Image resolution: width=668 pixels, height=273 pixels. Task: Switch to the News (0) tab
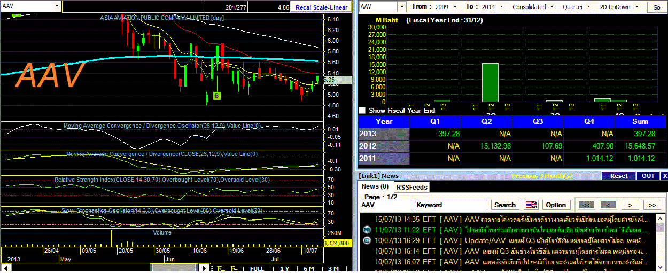[x=375, y=186]
